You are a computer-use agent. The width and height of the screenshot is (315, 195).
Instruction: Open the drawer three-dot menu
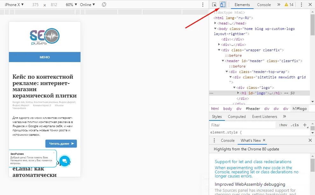214,140
